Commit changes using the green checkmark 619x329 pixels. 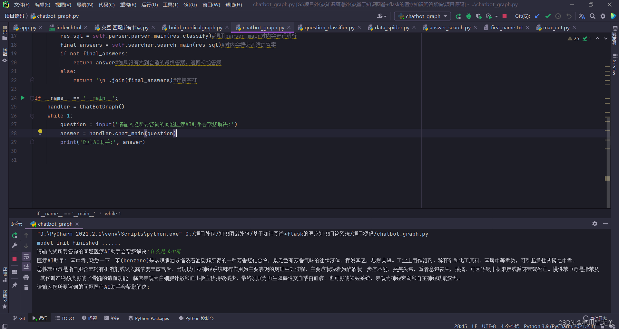[x=548, y=16]
